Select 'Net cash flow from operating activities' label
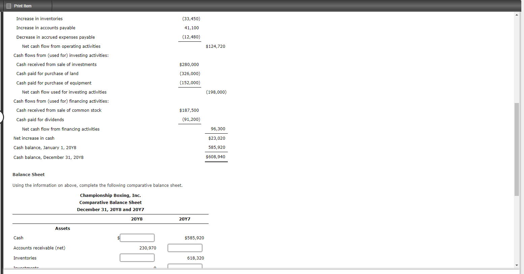This screenshot has height=274, width=524. pyautogui.click(x=61, y=46)
